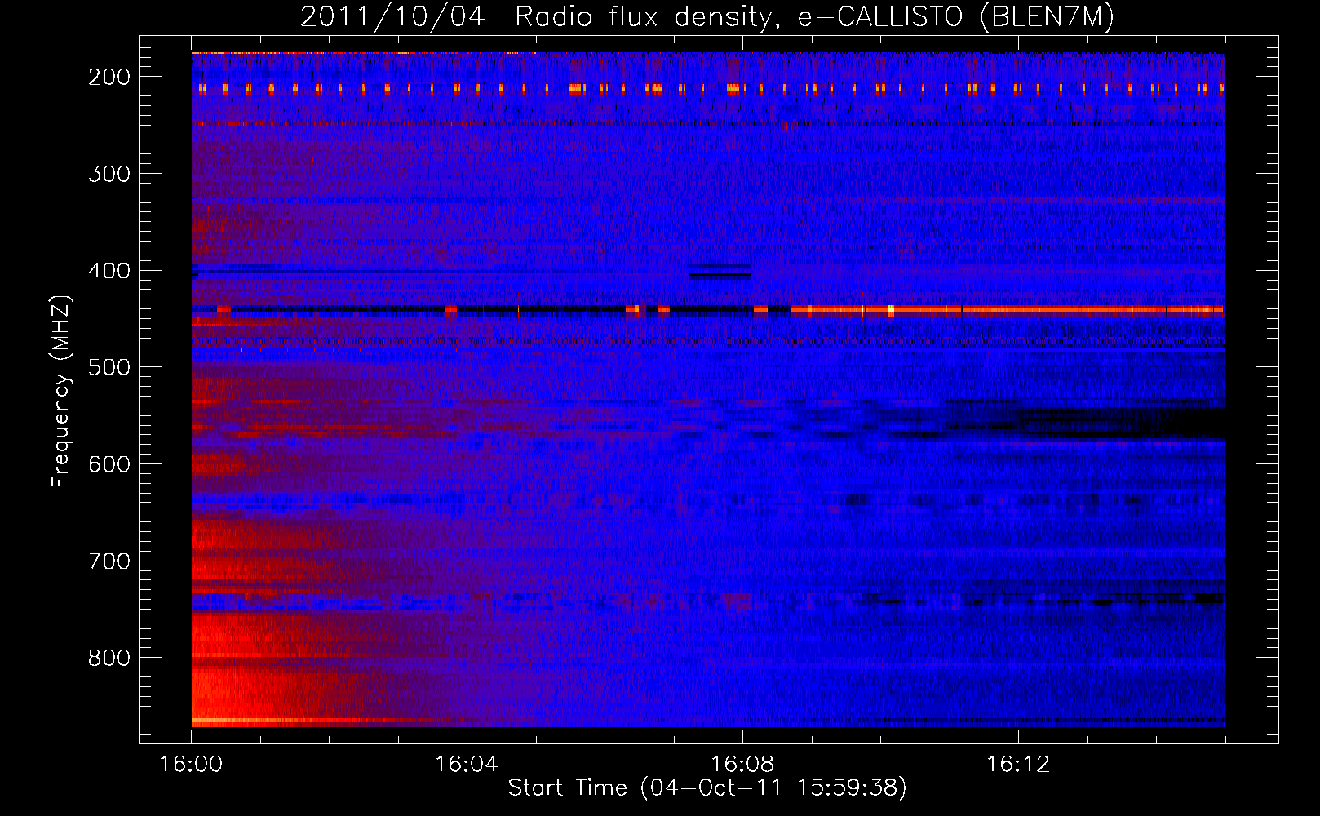Click the 700 frequency tick label

click(109, 561)
